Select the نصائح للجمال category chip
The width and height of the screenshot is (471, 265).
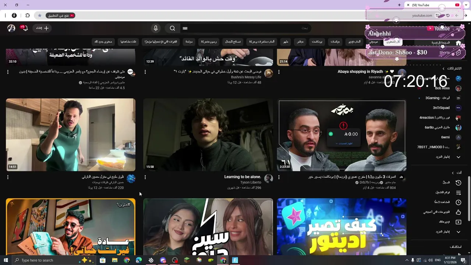233,42
